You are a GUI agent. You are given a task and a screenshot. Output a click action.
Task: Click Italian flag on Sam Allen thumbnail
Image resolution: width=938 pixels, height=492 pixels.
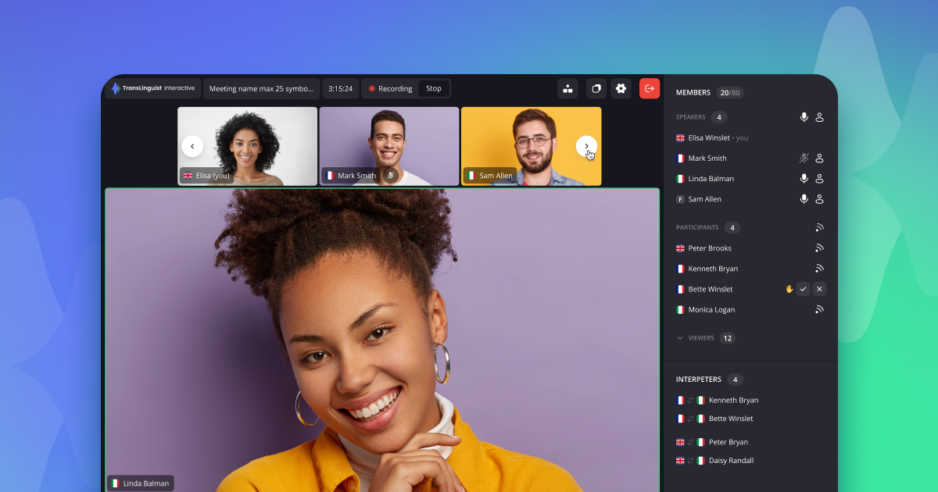tap(471, 176)
